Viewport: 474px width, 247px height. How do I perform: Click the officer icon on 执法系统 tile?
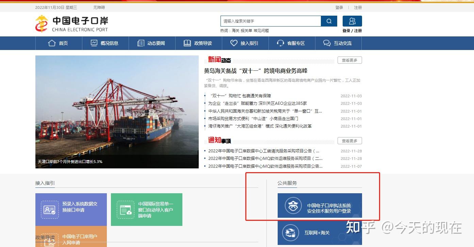[293, 206]
